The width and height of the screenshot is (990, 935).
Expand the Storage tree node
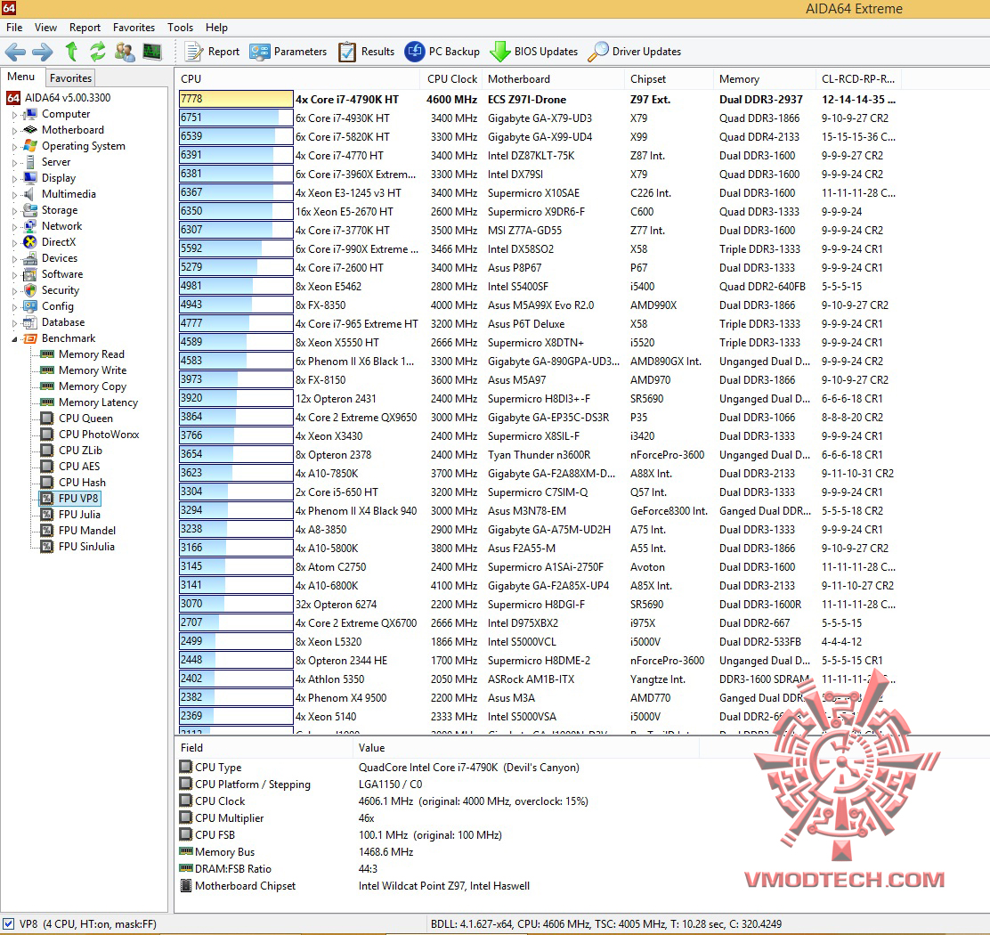click(x=14, y=211)
